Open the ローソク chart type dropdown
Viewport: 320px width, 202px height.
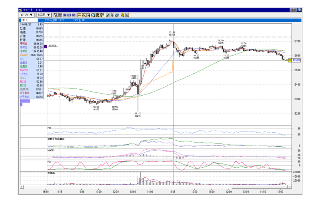point(26,15)
